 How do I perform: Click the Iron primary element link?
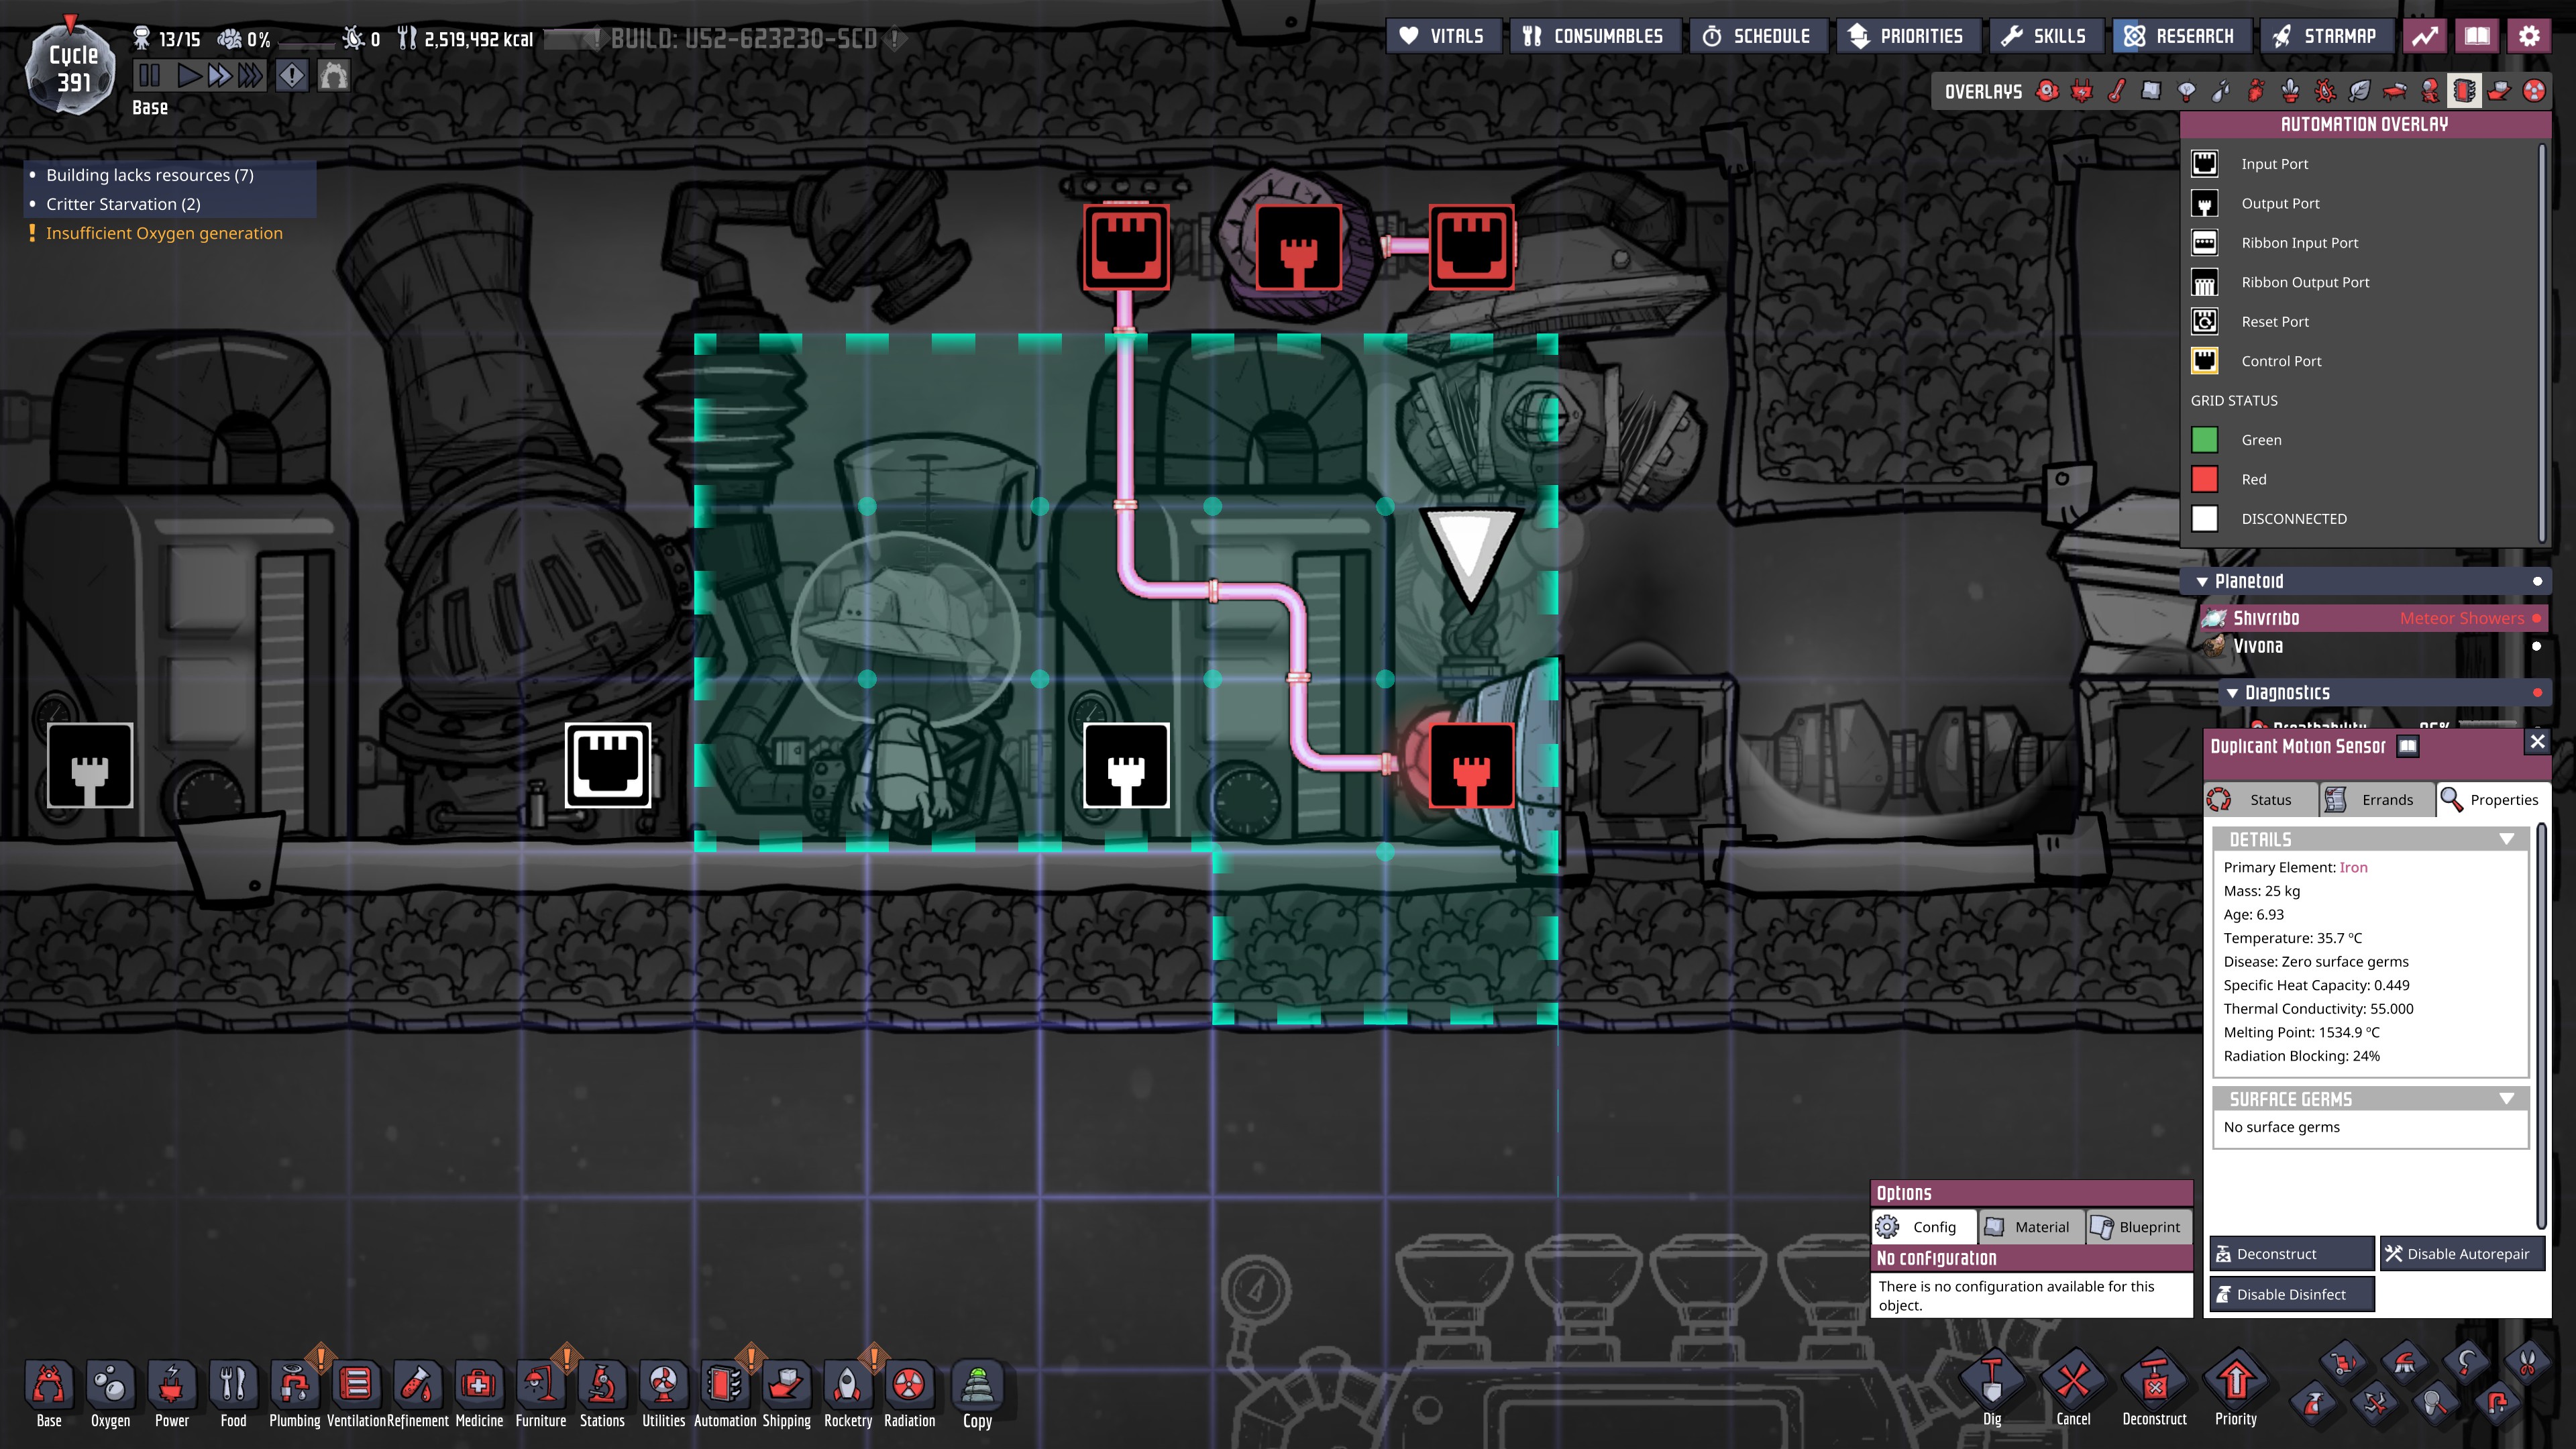point(2353,868)
